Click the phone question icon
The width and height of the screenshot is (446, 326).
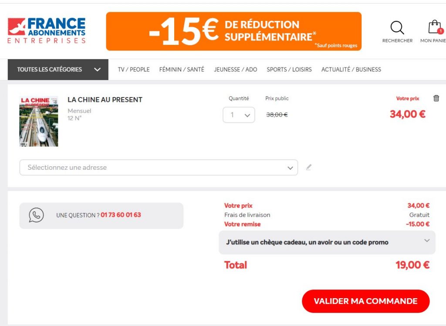36,215
